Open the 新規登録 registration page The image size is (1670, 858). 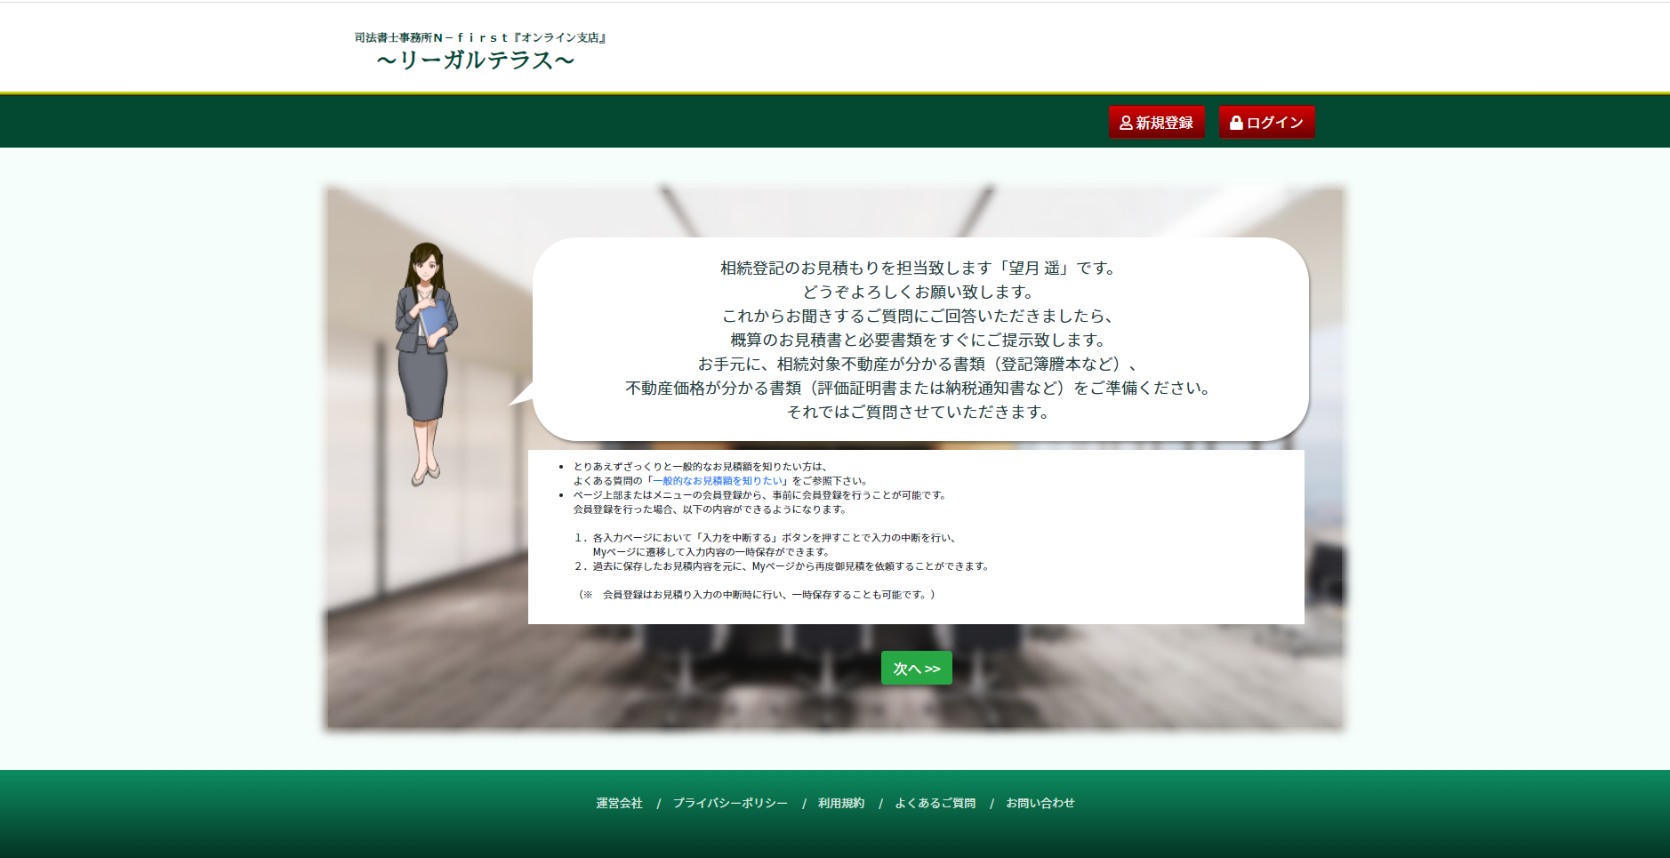(1157, 122)
